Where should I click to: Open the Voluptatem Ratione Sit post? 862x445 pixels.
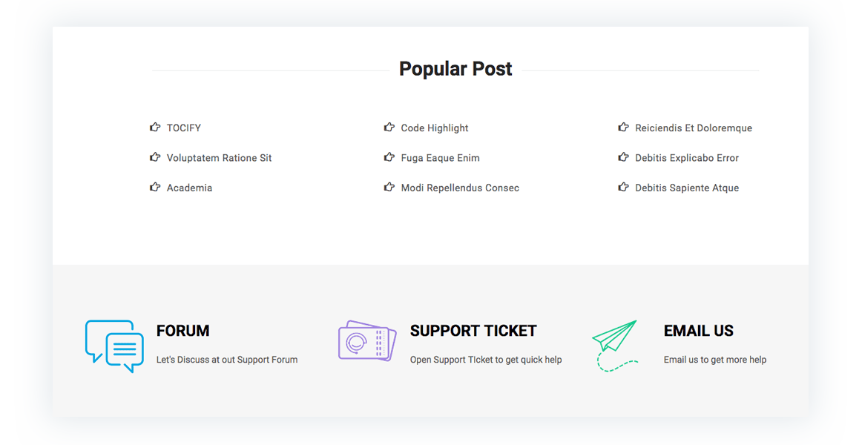coord(220,158)
